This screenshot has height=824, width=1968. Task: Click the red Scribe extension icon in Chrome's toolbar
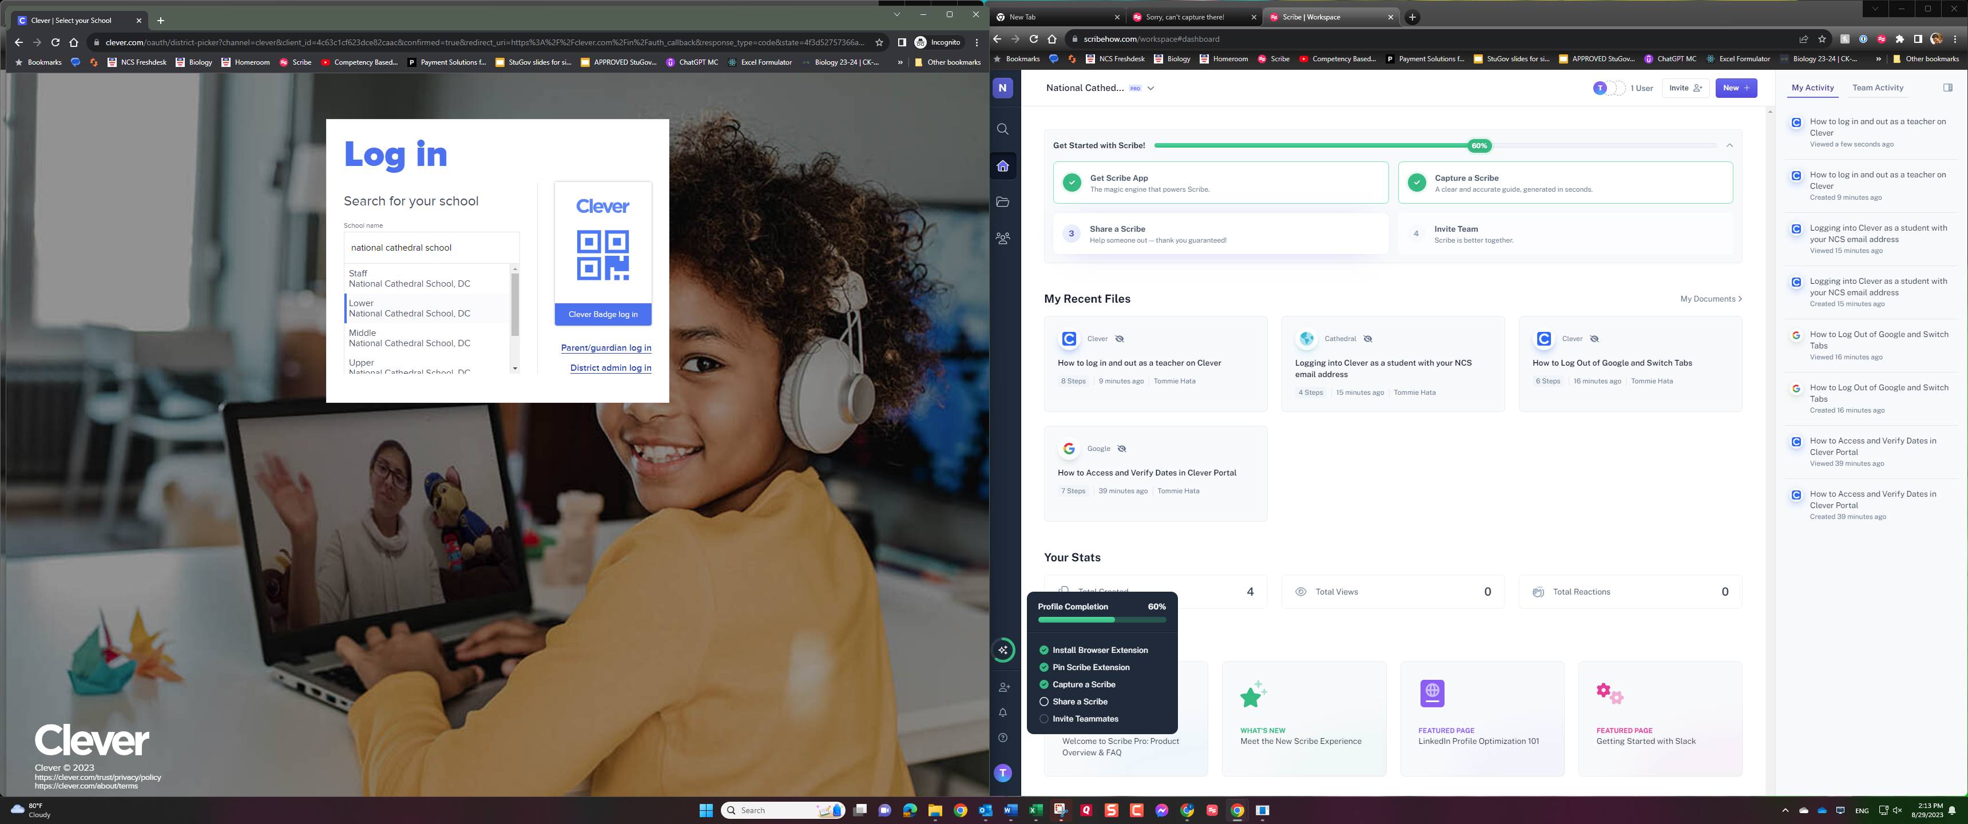pyautogui.click(x=1881, y=39)
